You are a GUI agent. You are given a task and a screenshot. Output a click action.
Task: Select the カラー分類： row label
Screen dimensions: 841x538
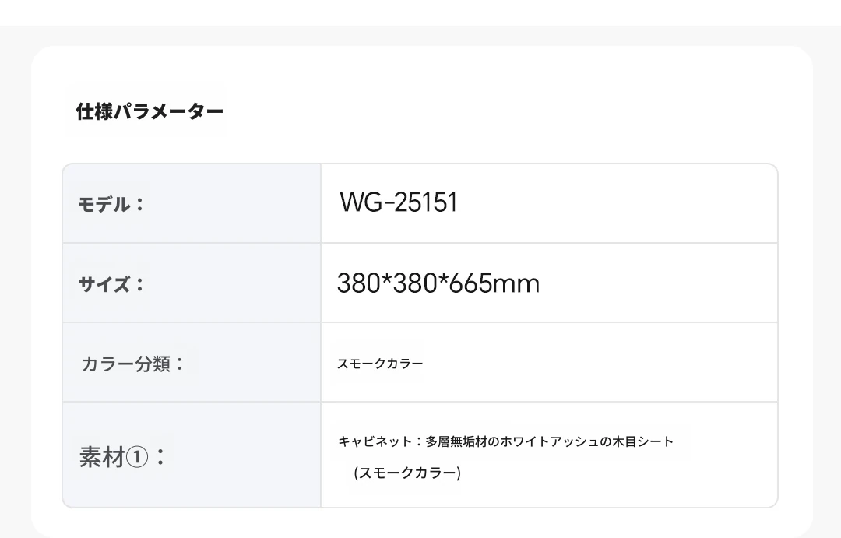(x=133, y=364)
